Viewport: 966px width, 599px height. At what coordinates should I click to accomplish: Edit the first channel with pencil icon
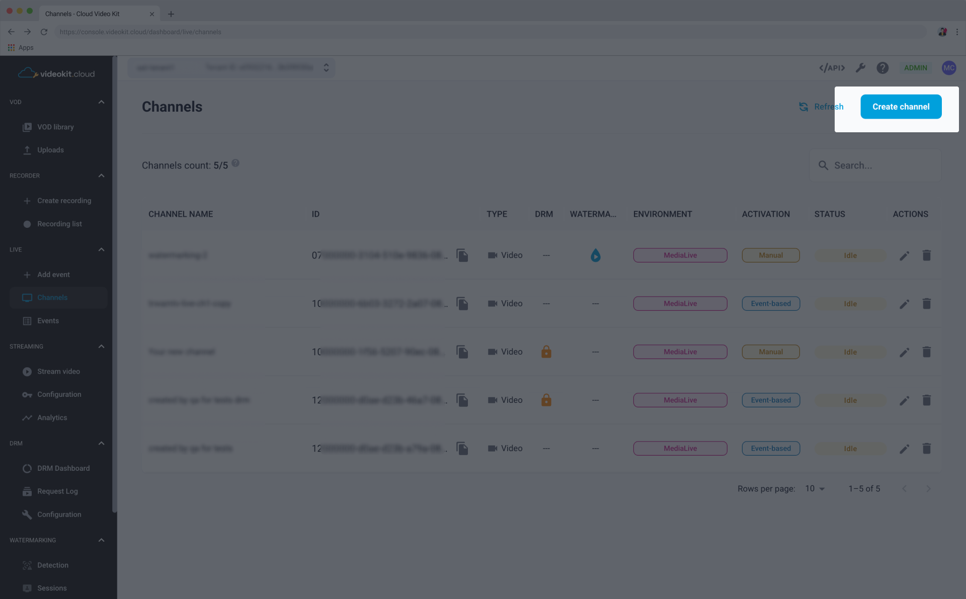point(904,255)
